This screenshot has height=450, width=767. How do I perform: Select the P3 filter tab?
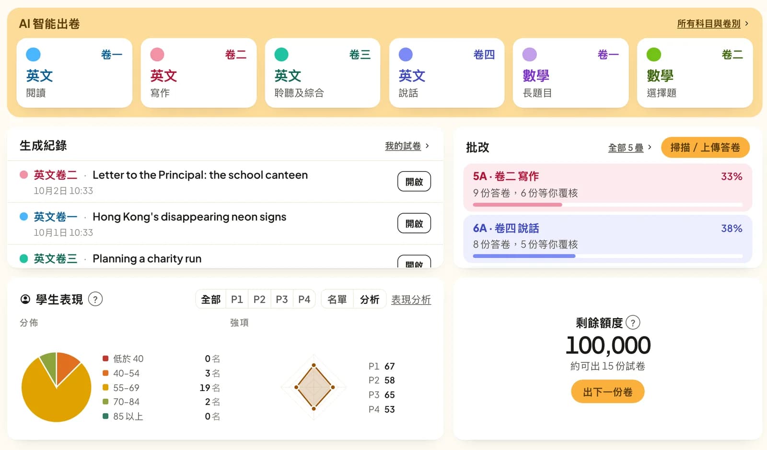[282, 299]
